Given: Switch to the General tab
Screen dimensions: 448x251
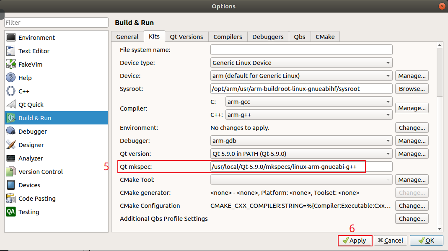Looking at the screenshot, I should 127,37.
